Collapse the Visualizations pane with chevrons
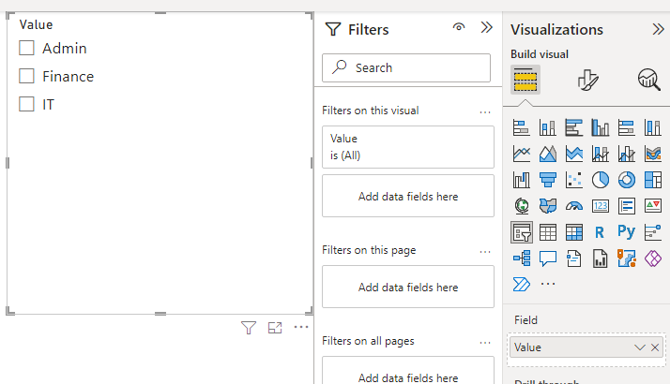The width and height of the screenshot is (670, 384). [x=658, y=29]
